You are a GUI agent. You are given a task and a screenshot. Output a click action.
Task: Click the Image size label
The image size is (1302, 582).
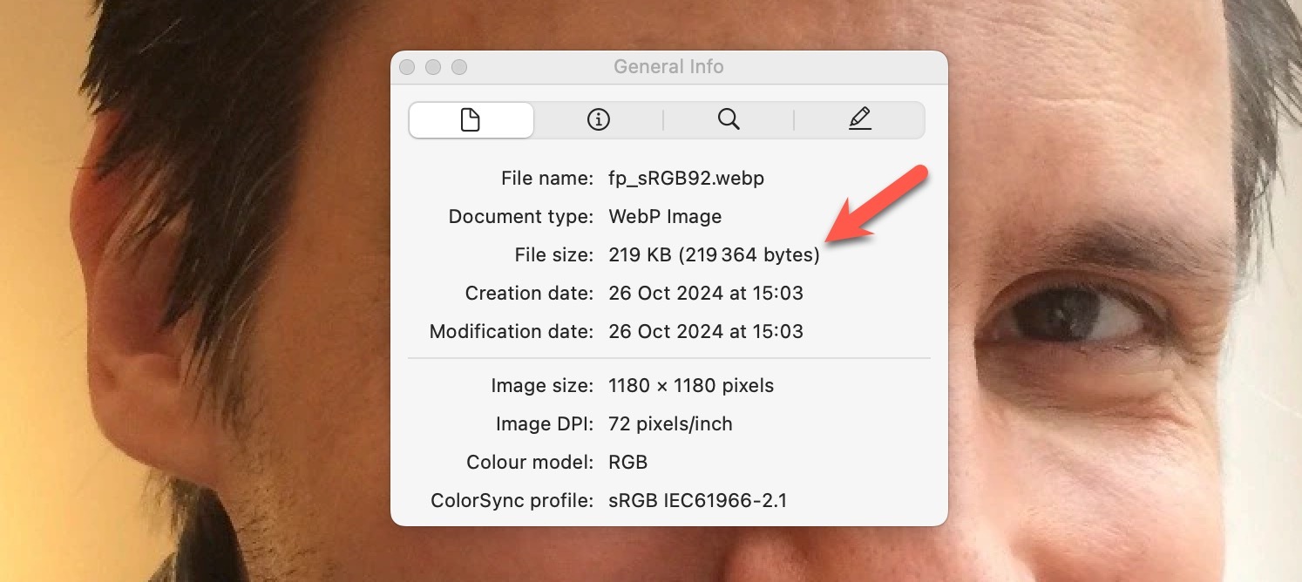[x=542, y=385]
